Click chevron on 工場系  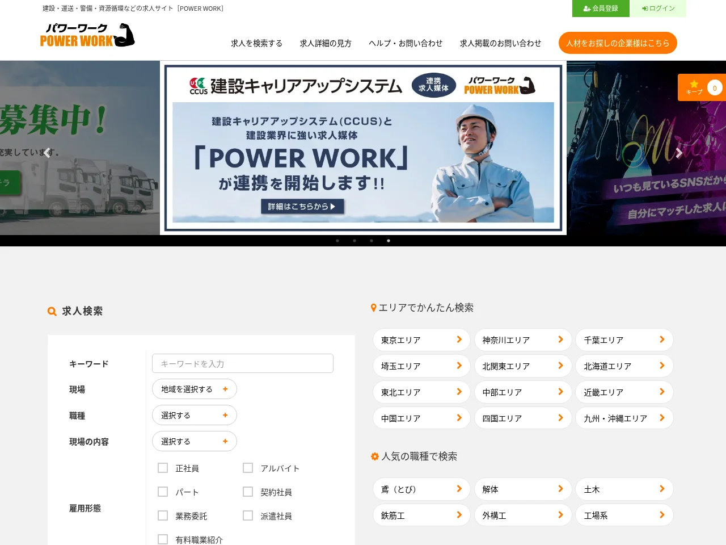662,515
